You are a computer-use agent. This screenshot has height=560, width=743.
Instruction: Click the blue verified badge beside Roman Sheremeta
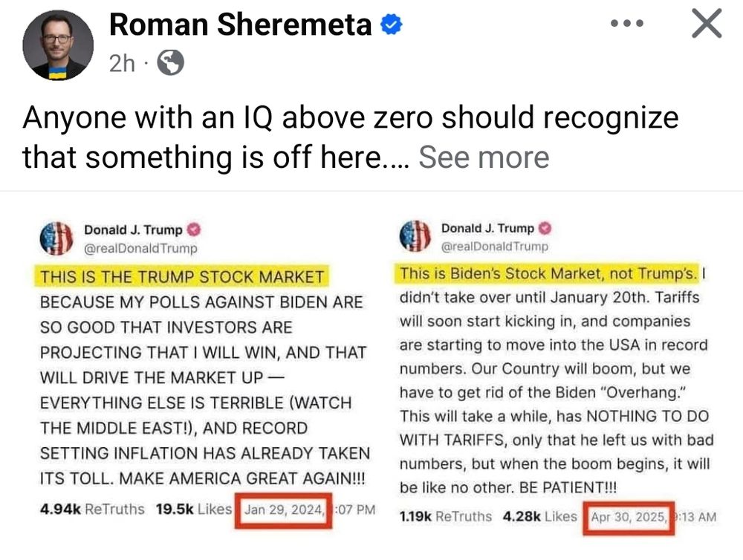(392, 25)
